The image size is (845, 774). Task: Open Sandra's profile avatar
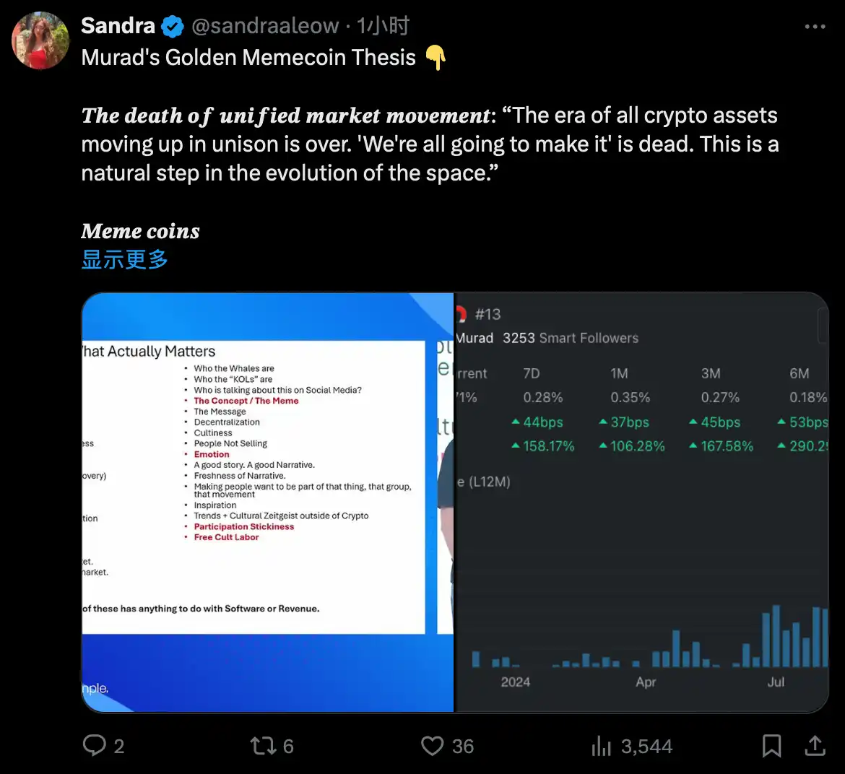[40, 40]
